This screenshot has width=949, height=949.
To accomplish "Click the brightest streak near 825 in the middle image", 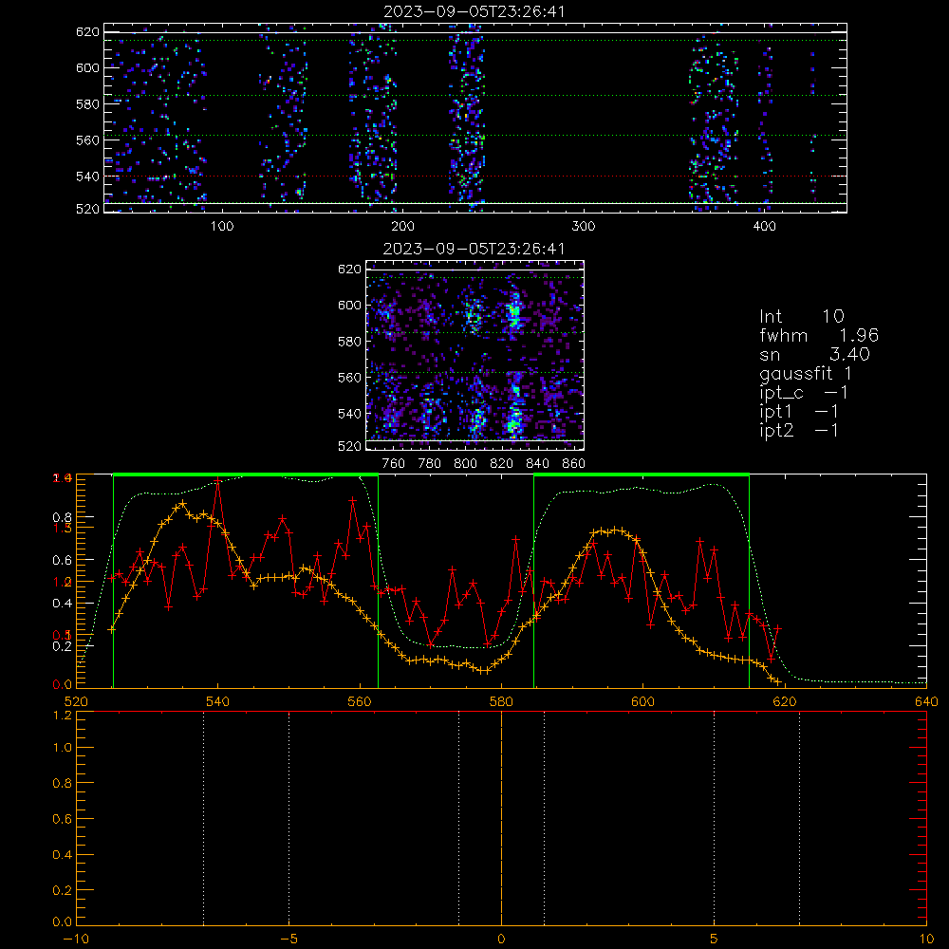I will pyautogui.click(x=513, y=315).
